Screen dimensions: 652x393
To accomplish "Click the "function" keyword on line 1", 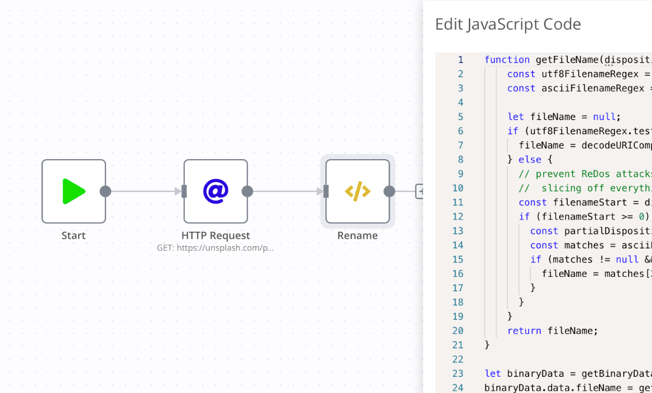I will coord(507,60).
